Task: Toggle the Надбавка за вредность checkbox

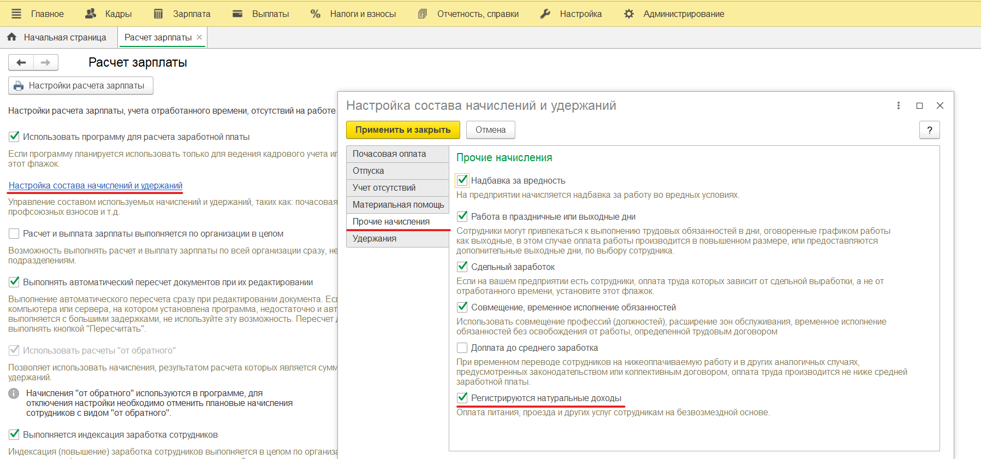Action: [462, 180]
